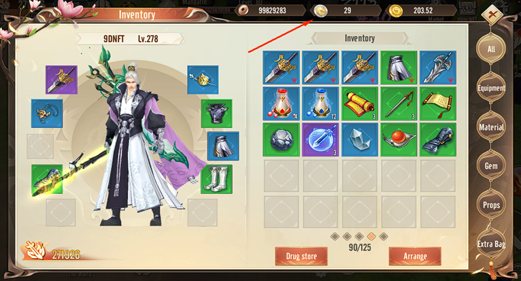Select the red rolled scroll item

pos(360,103)
